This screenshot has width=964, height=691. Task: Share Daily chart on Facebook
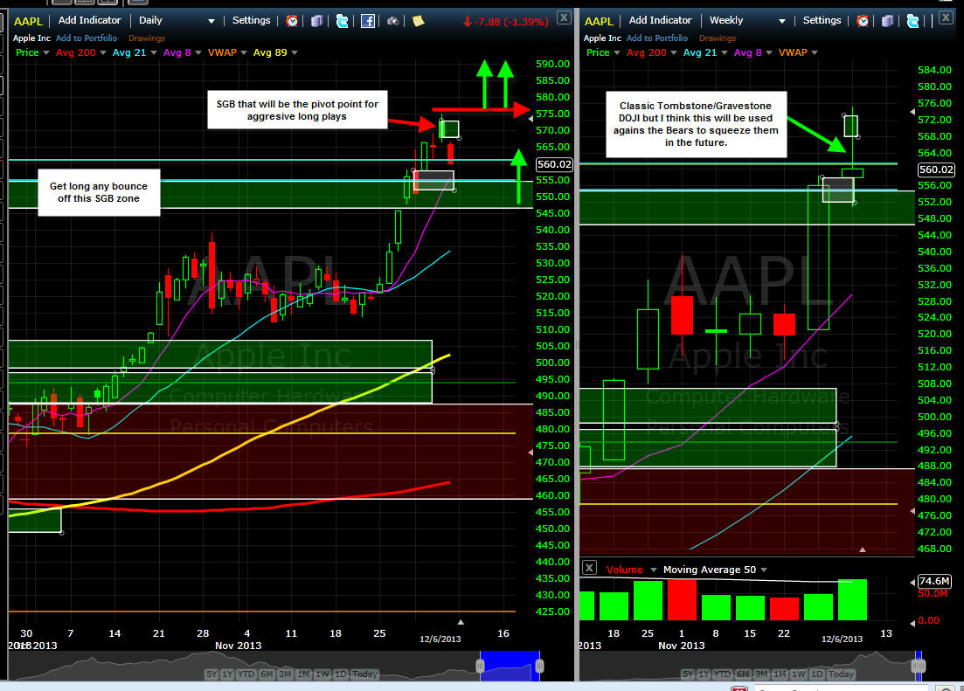[368, 21]
